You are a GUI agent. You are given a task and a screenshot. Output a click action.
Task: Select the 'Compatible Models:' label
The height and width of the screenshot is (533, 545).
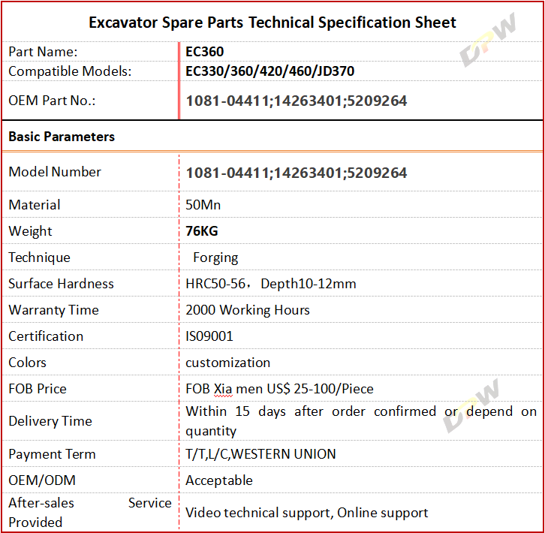70,71
